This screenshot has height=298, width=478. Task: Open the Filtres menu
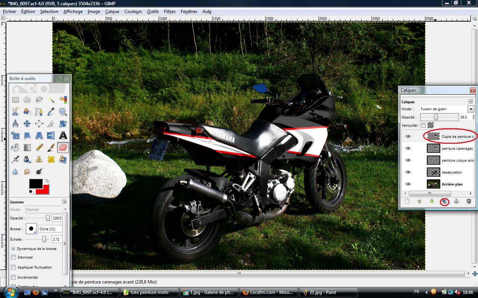click(x=170, y=12)
